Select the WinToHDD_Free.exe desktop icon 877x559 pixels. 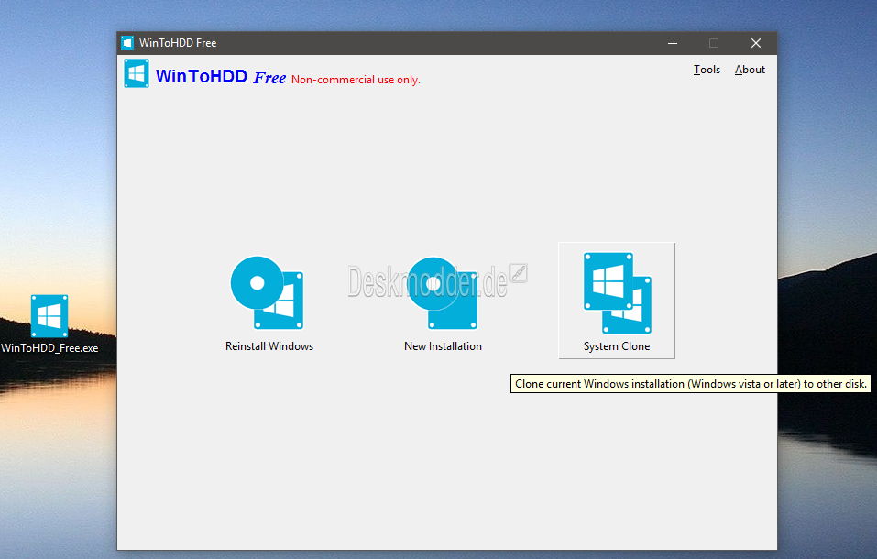pyautogui.click(x=49, y=315)
